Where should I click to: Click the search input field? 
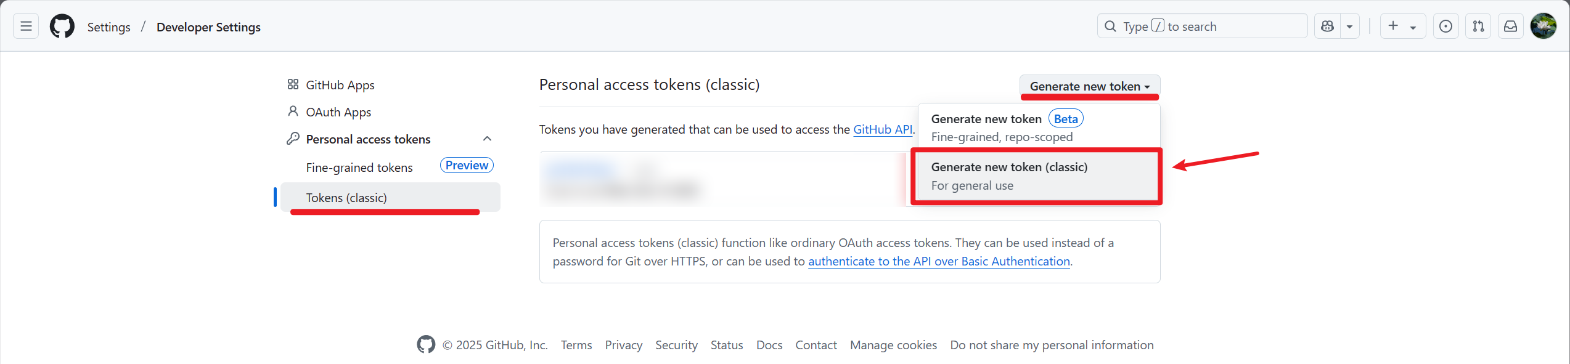tap(1202, 26)
